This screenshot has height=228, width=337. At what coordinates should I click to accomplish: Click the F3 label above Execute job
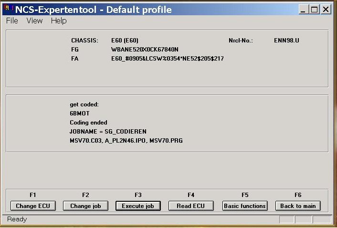pos(138,195)
